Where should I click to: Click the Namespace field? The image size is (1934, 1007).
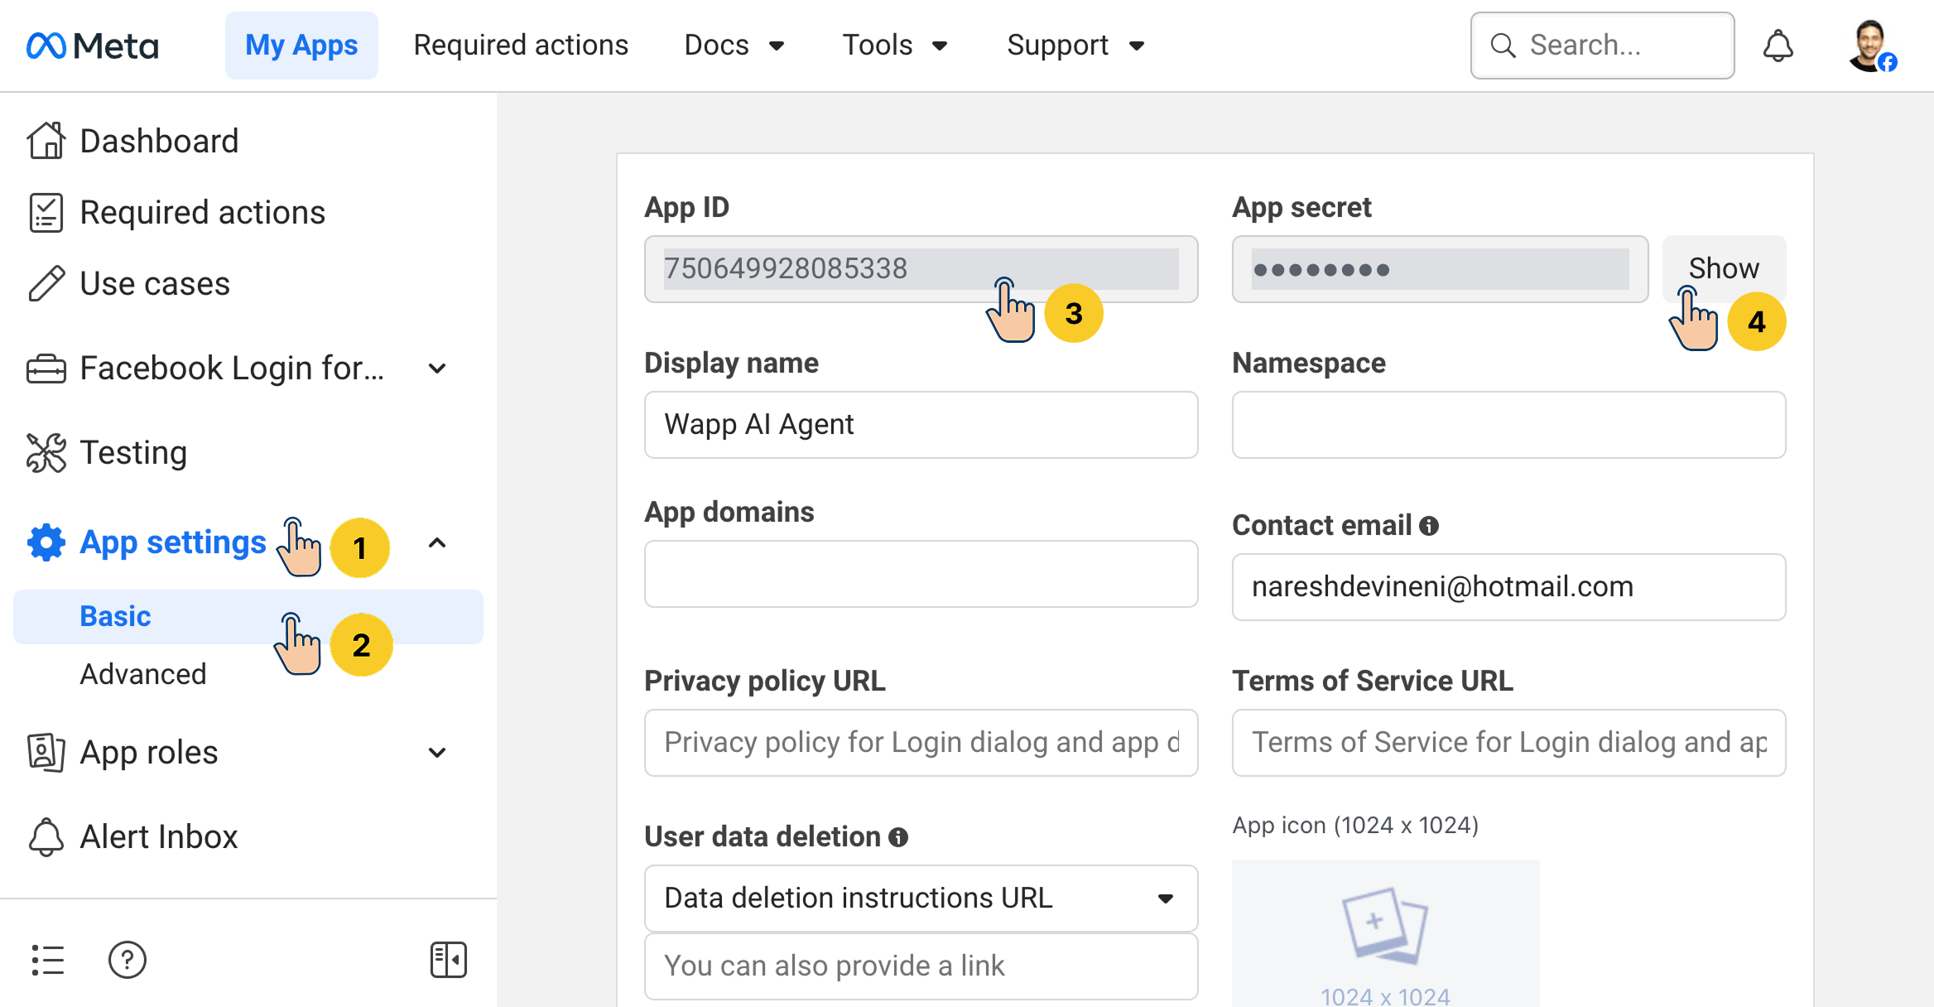click(x=1508, y=425)
